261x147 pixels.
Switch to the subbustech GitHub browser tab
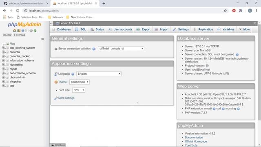[26, 3]
